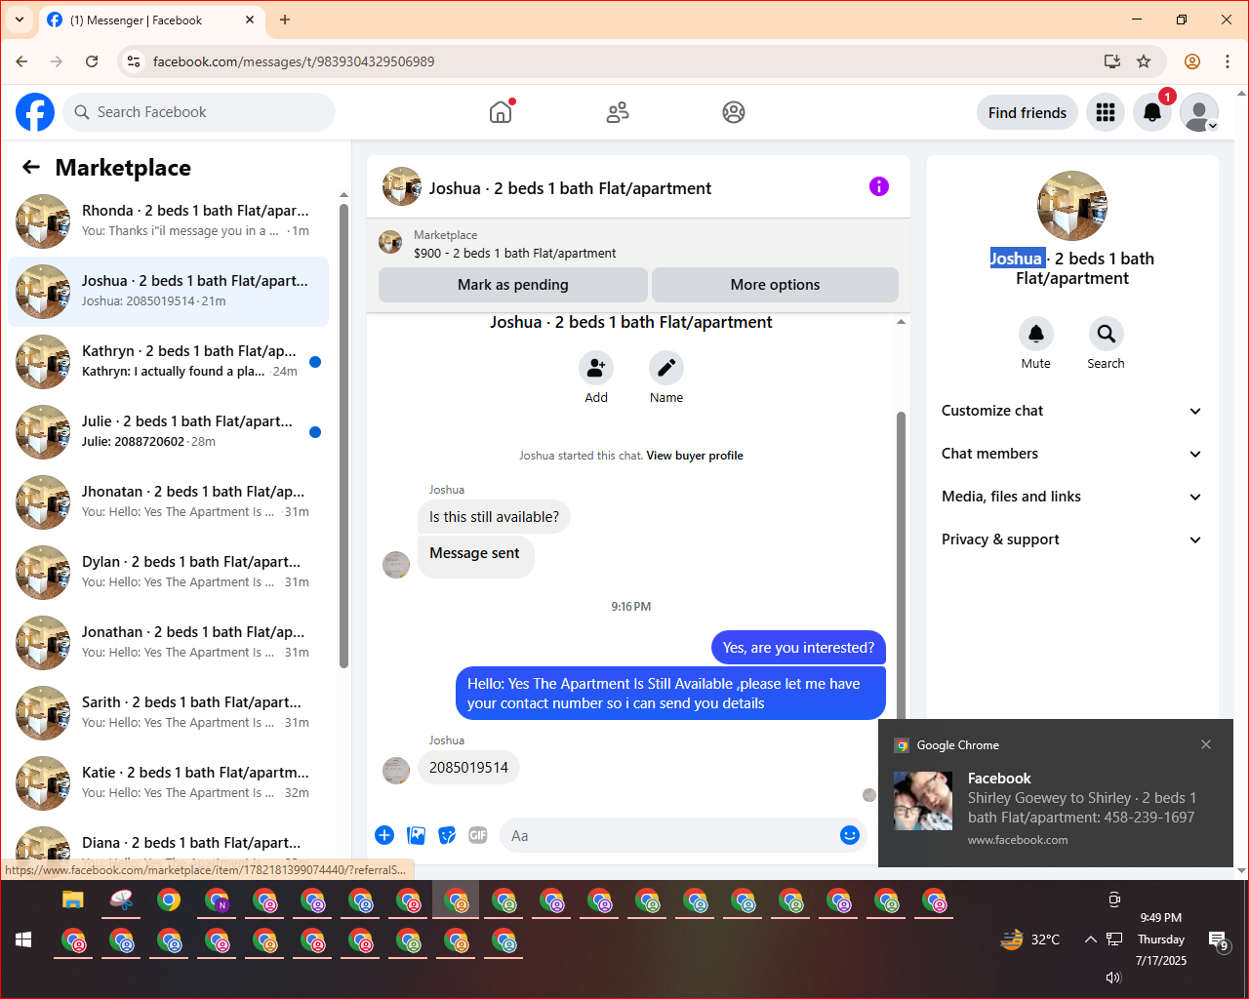Open Katie's conversation in the list
This screenshot has width=1249, height=999.
click(168, 783)
